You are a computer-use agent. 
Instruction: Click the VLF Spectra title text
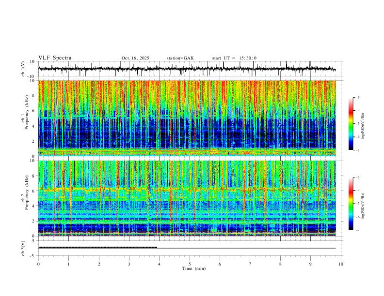click(55, 58)
